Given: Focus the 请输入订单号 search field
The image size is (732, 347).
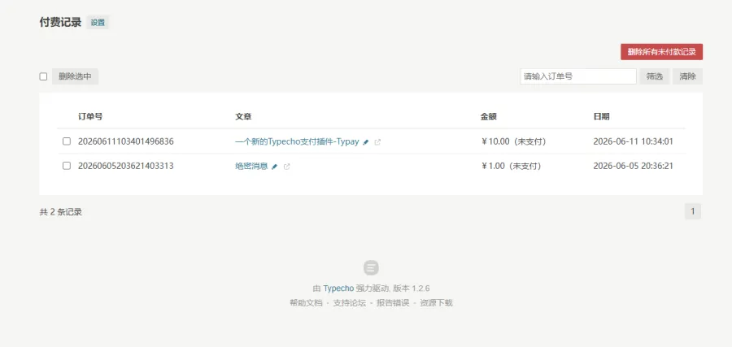Looking at the screenshot, I should pyautogui.click(x=578, y=76).
